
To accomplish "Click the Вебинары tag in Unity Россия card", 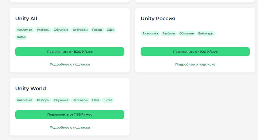I will (x=206, y=33).
